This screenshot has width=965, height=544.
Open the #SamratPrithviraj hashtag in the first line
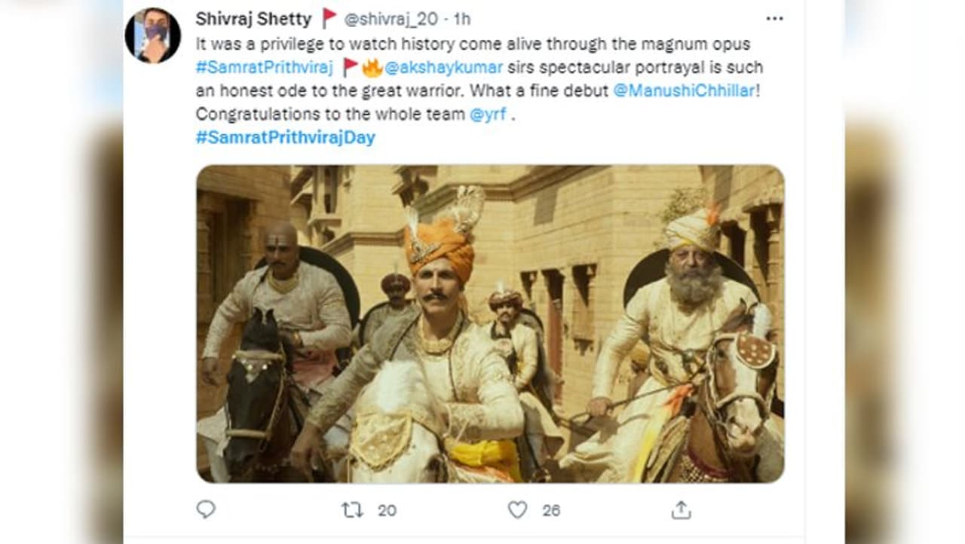(x=264, y=68)
